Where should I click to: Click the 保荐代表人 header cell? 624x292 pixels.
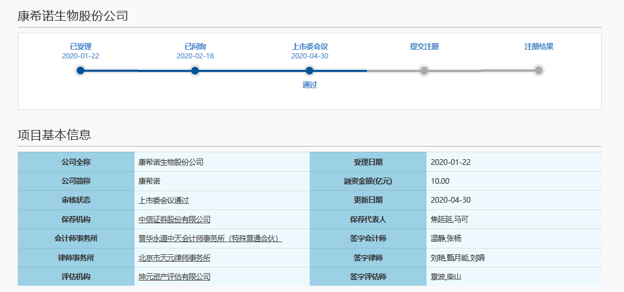tap(368, 219)
